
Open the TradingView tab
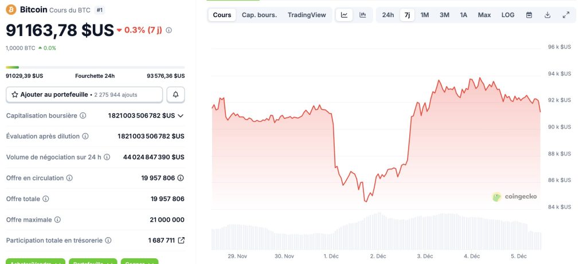[307, 15]
